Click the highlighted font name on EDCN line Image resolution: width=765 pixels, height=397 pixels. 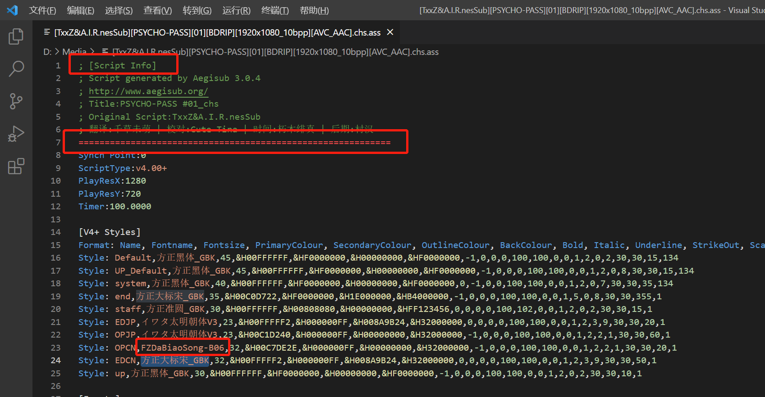[175, 361]
